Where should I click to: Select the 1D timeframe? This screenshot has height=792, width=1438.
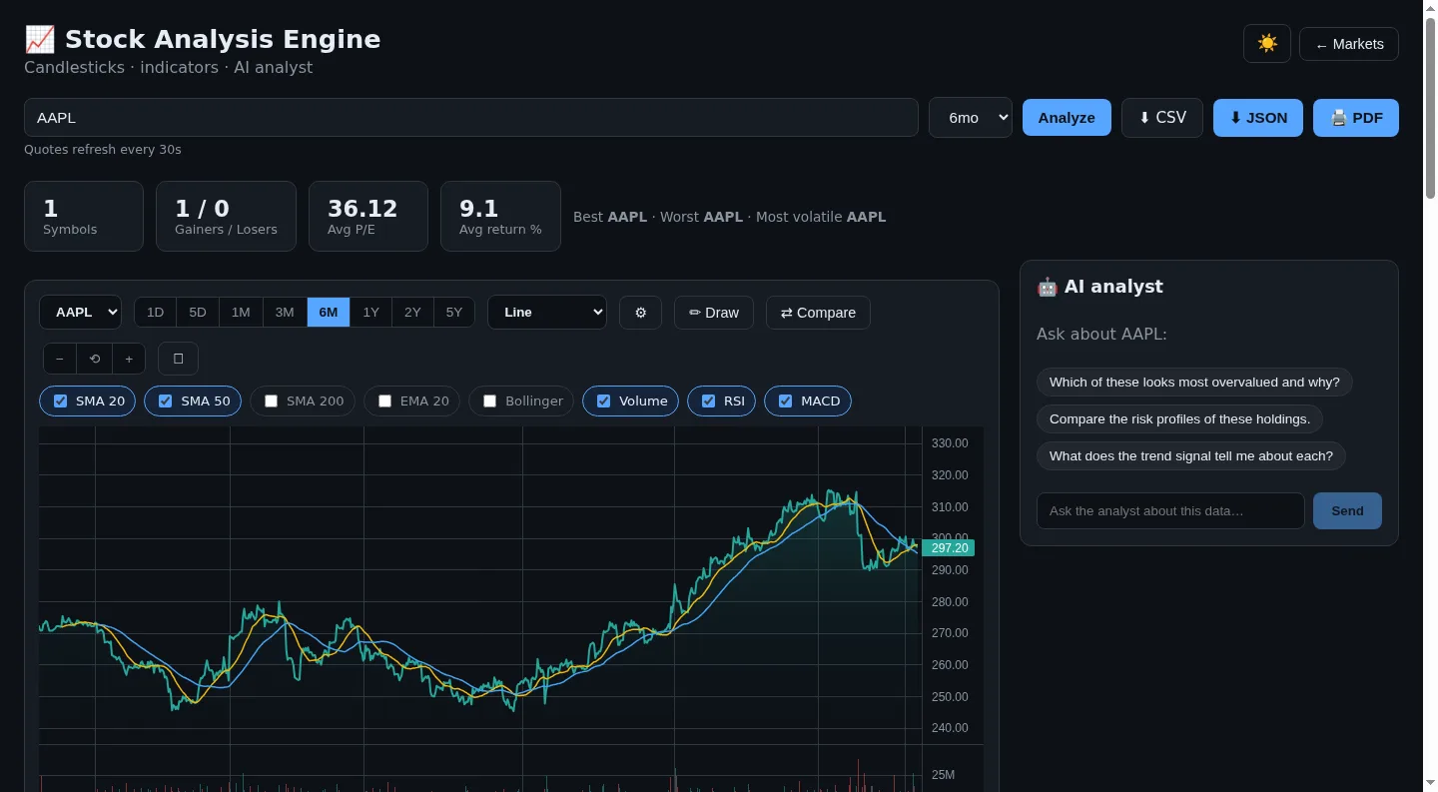tap(156, 313)
